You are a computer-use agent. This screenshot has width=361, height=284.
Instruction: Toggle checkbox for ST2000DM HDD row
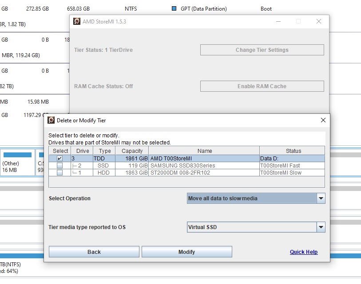[x=60, y=172]
